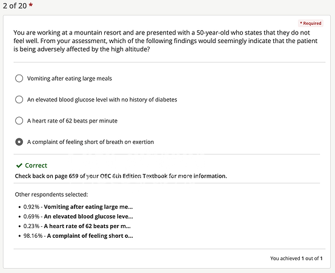
Task: Click the 98.16% complaint result entry
Action: [78, 236]
